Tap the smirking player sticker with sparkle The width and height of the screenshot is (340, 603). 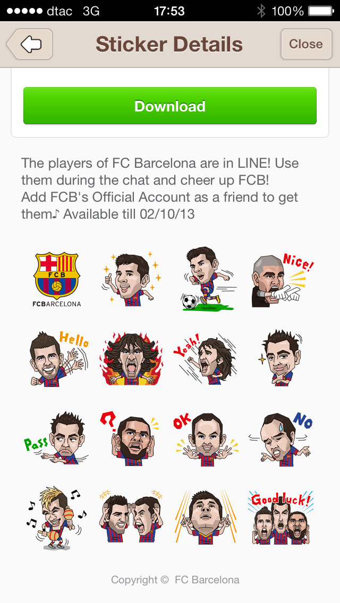tap(282, 358)
